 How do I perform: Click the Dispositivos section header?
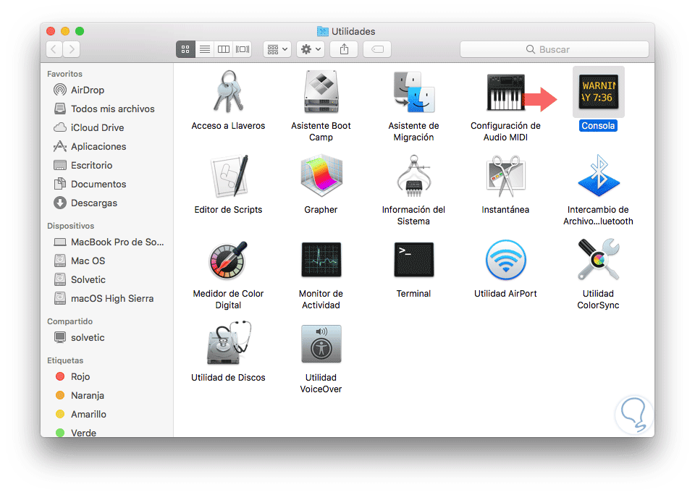[x=70, y=226]
